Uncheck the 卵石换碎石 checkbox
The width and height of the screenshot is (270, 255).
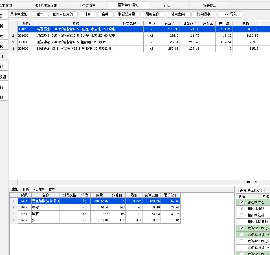click(242, 202)
